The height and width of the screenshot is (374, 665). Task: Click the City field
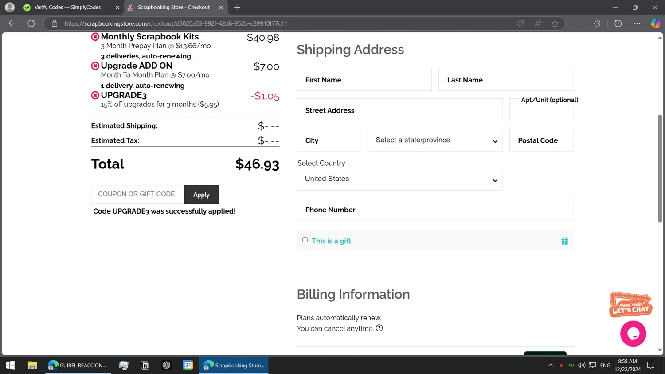click(x=329, y=140)
